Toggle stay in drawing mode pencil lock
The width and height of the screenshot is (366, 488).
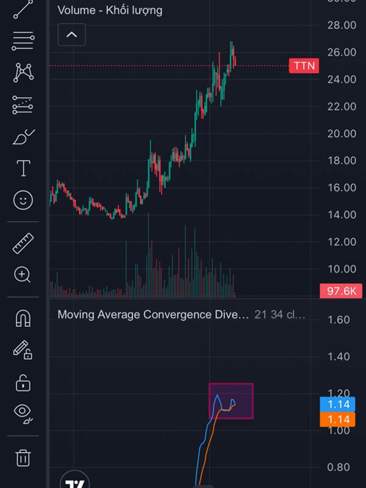tap(23, 350)
